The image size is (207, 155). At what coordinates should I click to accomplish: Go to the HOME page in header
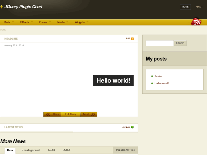pos(185,7)
